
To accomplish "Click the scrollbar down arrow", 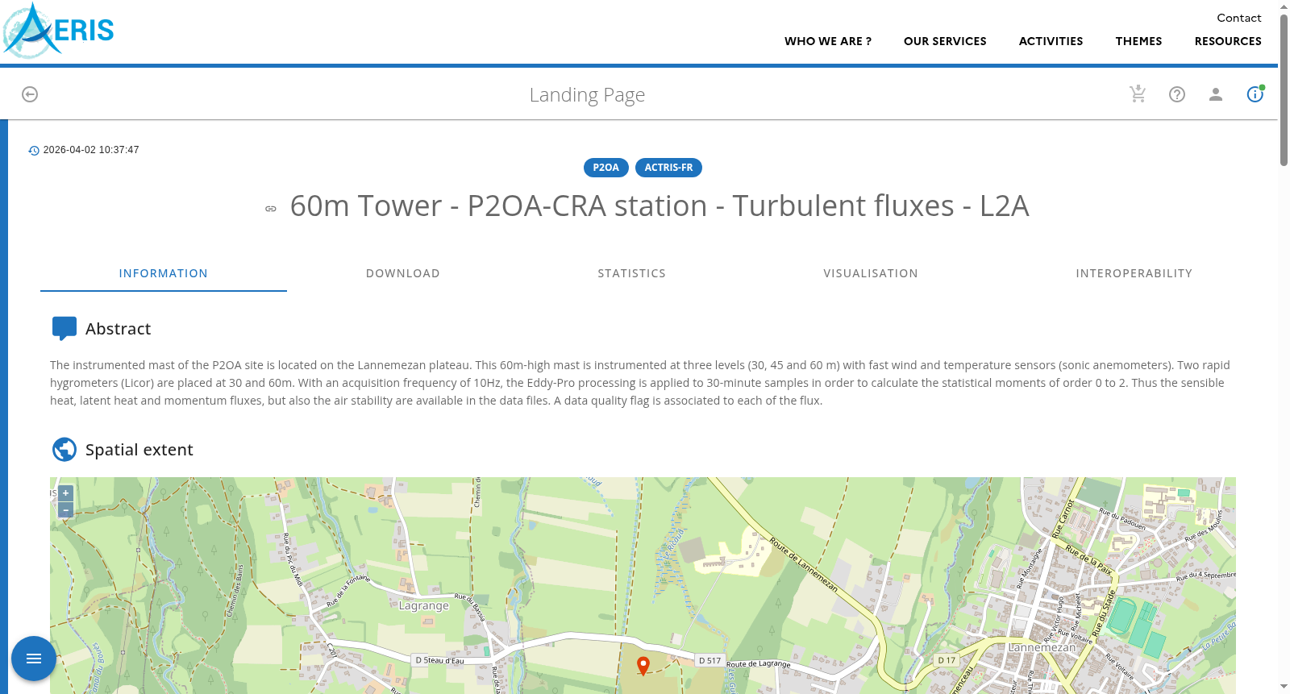I will click(x=1284, y=687).
